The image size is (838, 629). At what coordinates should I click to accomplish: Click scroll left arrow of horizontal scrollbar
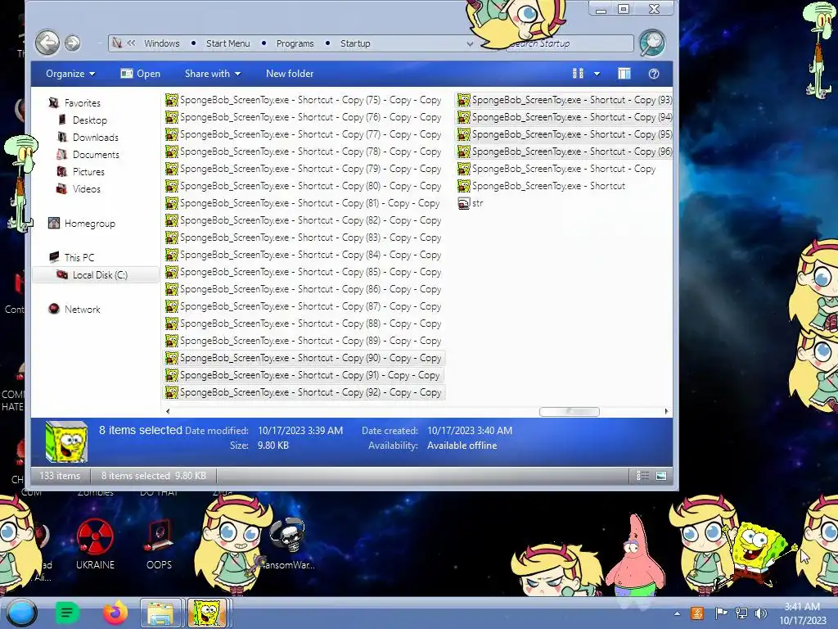point(168,411)
